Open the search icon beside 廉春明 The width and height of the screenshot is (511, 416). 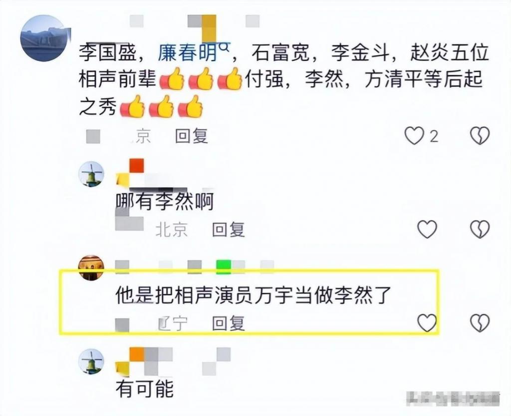click(224, 48)
